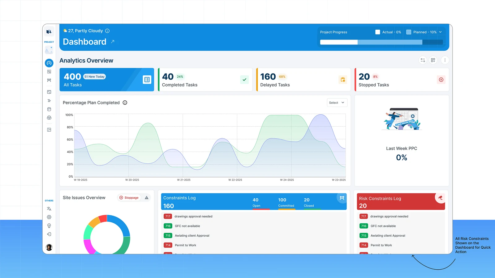Viewport: 495px width, 278px height.
Task: Click the Constraints Log barrier icon
Action: coord(342,198)
